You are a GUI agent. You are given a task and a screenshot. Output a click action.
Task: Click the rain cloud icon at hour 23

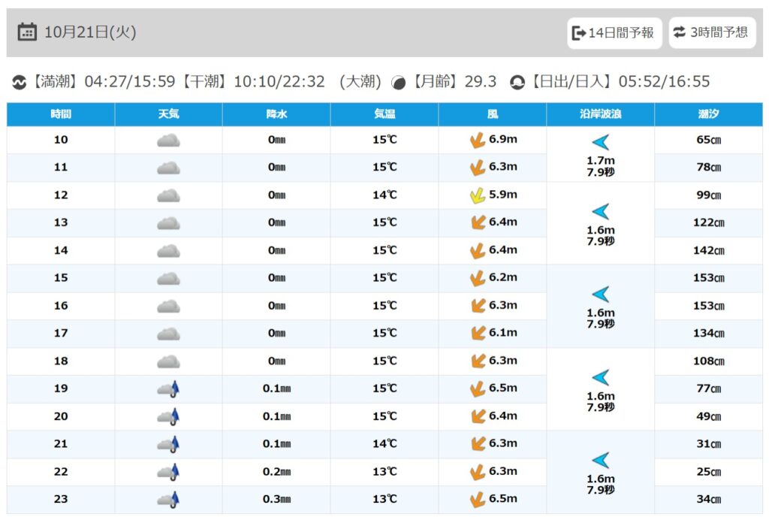pyautogui.click(x=168, y=499)
